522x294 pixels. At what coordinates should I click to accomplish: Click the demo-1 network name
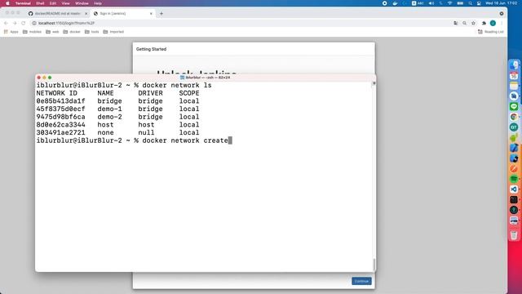[x=109, y=109]
